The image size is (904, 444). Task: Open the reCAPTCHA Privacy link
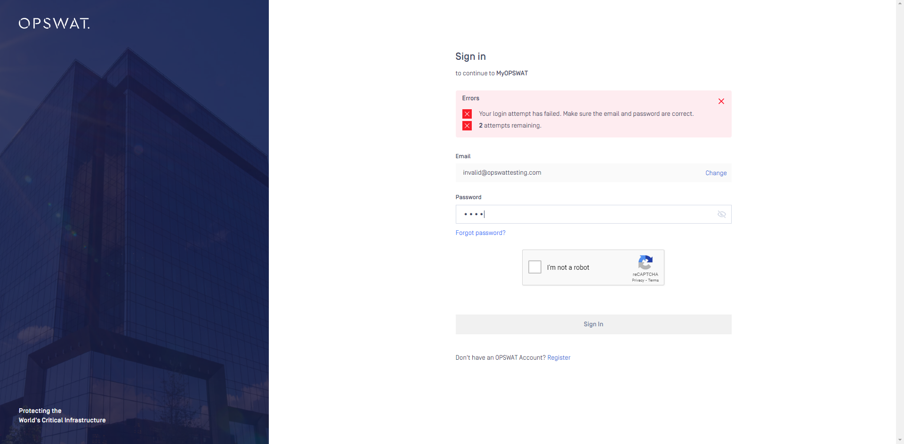pyautogui.click(x=638, y=280)
